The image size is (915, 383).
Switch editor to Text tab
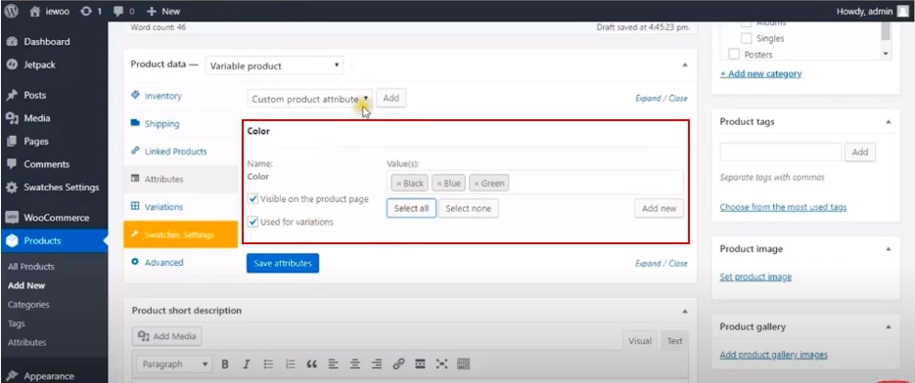(x=674, y=341)
